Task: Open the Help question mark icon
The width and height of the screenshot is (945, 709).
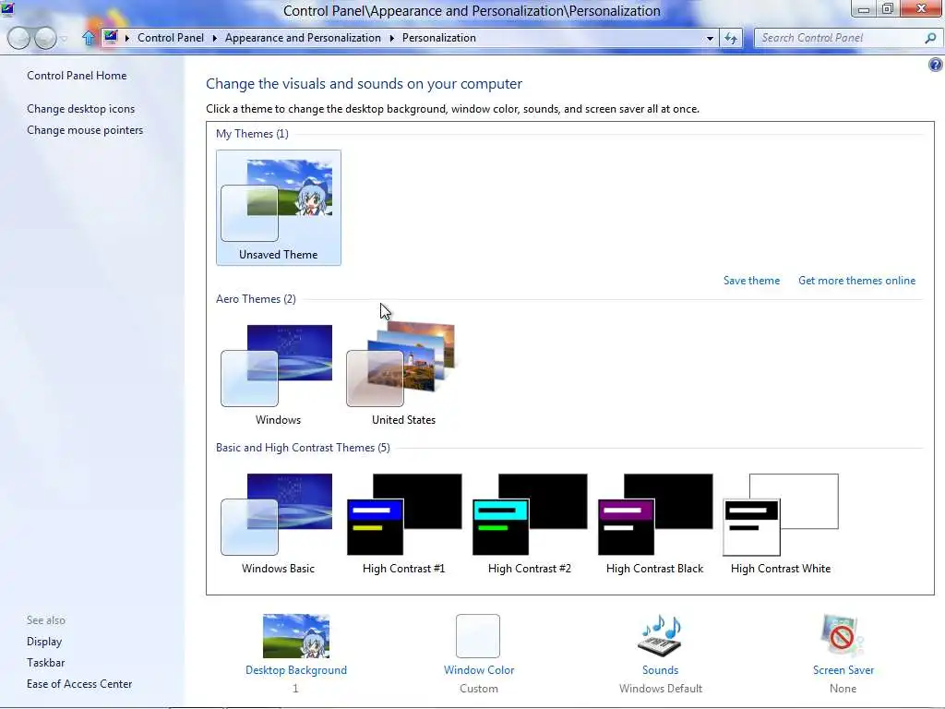Action: tap(936, 65)
